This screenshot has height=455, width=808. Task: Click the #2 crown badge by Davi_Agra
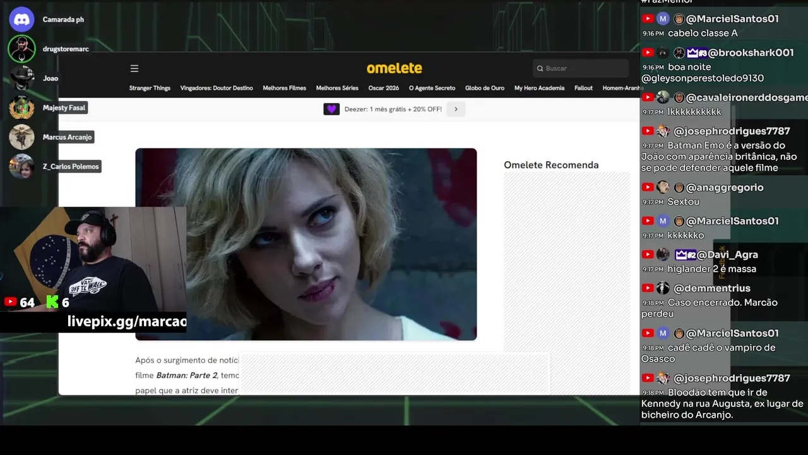click(686, 255)
